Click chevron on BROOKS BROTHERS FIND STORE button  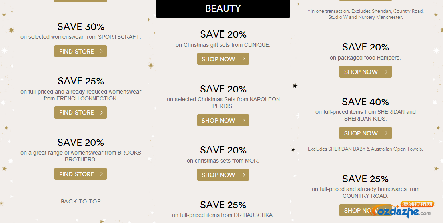102,174
